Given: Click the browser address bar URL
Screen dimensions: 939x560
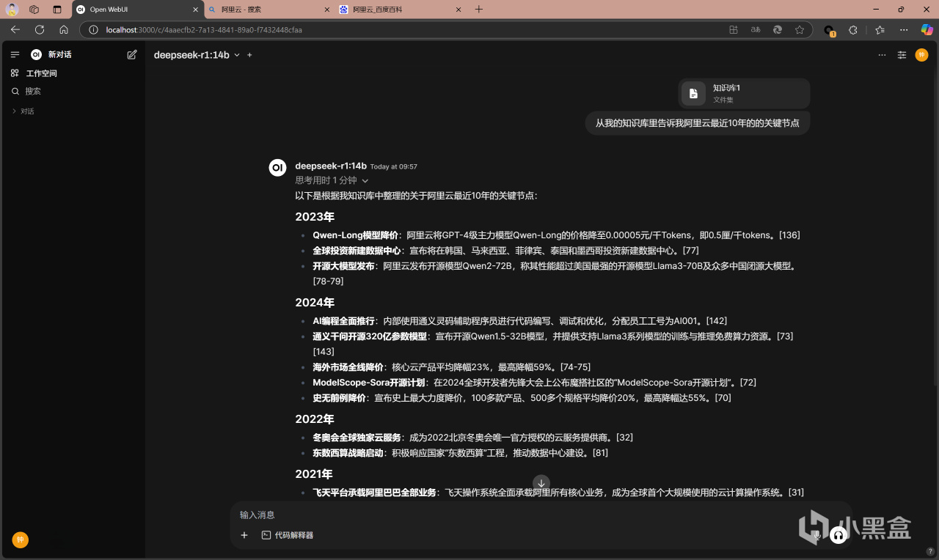Looking at the screenshot, I should (204, 30).
